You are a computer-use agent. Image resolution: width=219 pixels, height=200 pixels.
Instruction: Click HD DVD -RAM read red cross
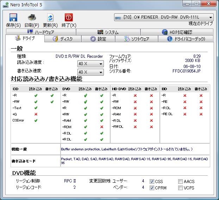click(135, 114)
